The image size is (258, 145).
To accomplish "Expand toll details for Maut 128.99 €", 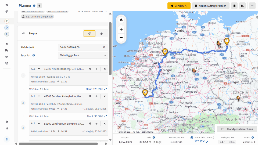I will tap(105, 89).
